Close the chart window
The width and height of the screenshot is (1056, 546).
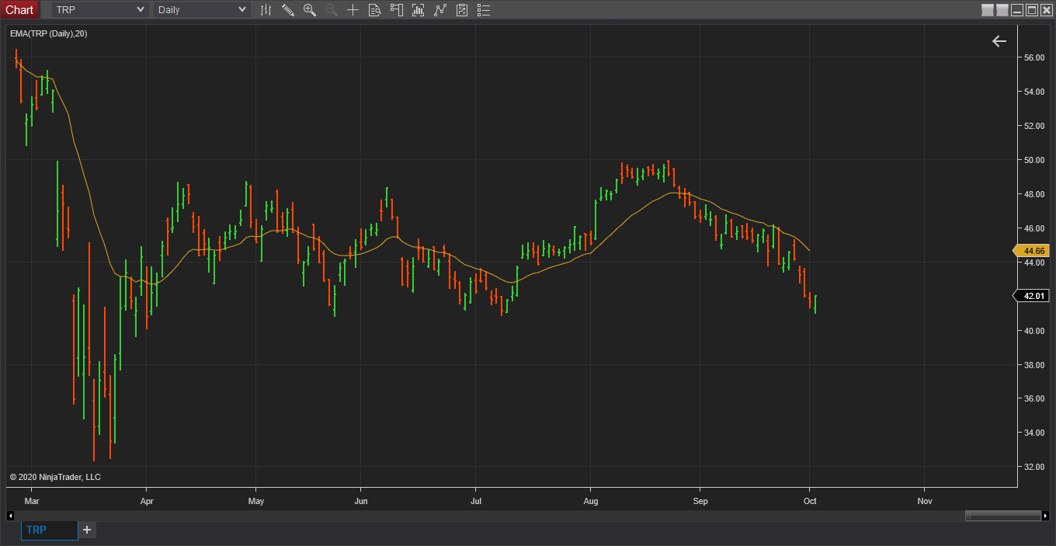tap(1046, 10)
